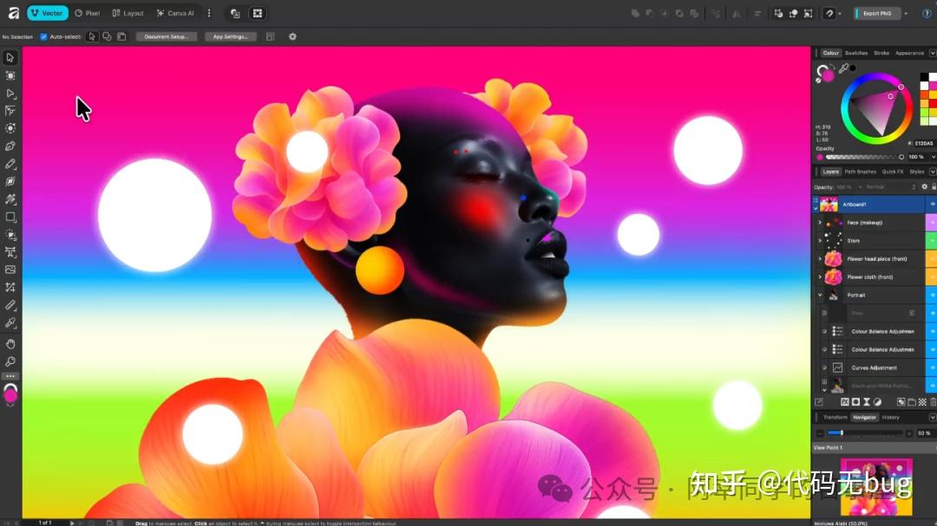This screenshot has width=937, height=526.
Task: Select the Move tool in the toolbar
Action: pos(10,57)
